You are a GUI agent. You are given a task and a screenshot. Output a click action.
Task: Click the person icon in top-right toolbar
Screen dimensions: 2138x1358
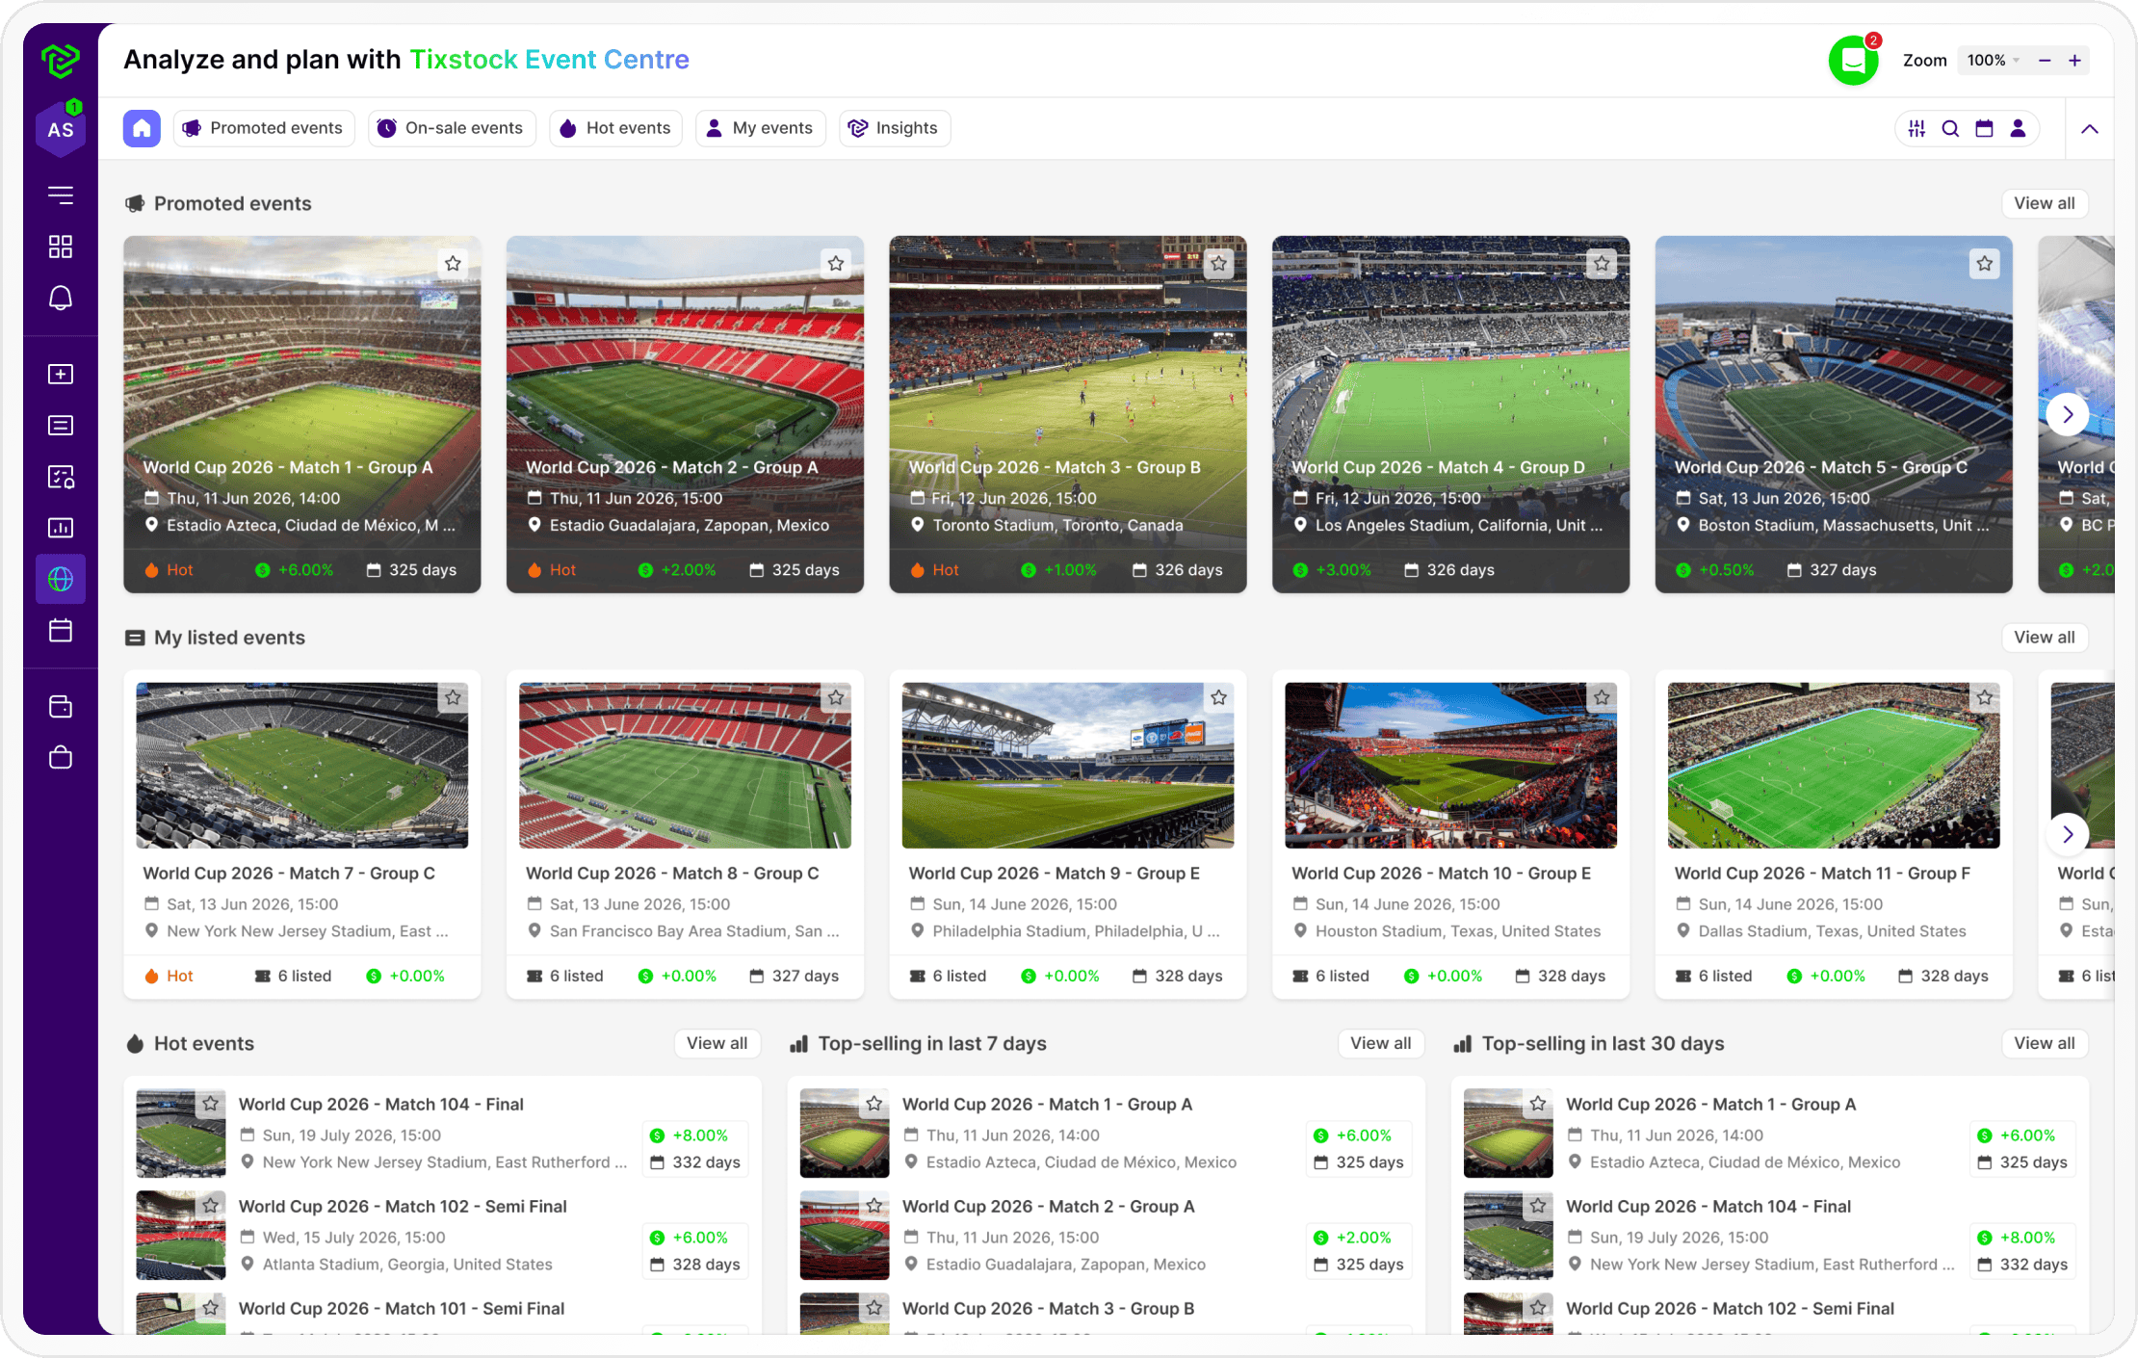click(x=2018, y=128)
